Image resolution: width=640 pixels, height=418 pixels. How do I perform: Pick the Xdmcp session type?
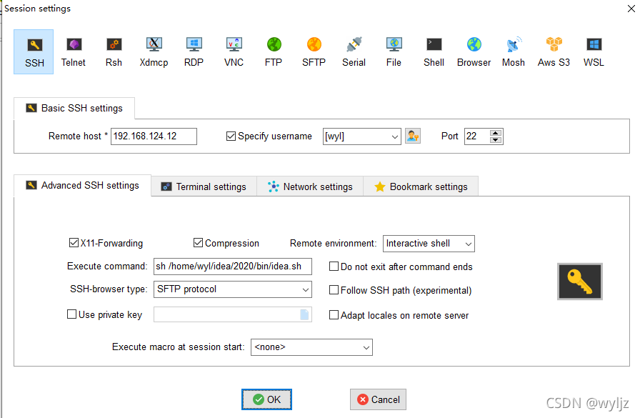154,52
